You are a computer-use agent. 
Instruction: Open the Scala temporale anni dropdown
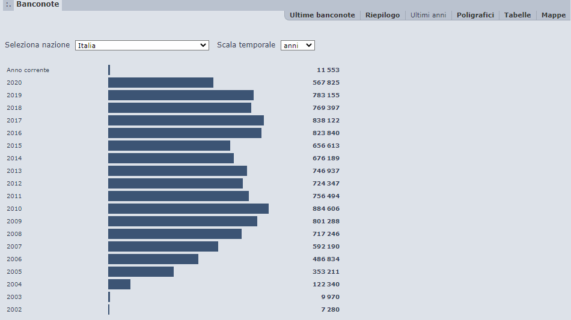pos(298,46)
